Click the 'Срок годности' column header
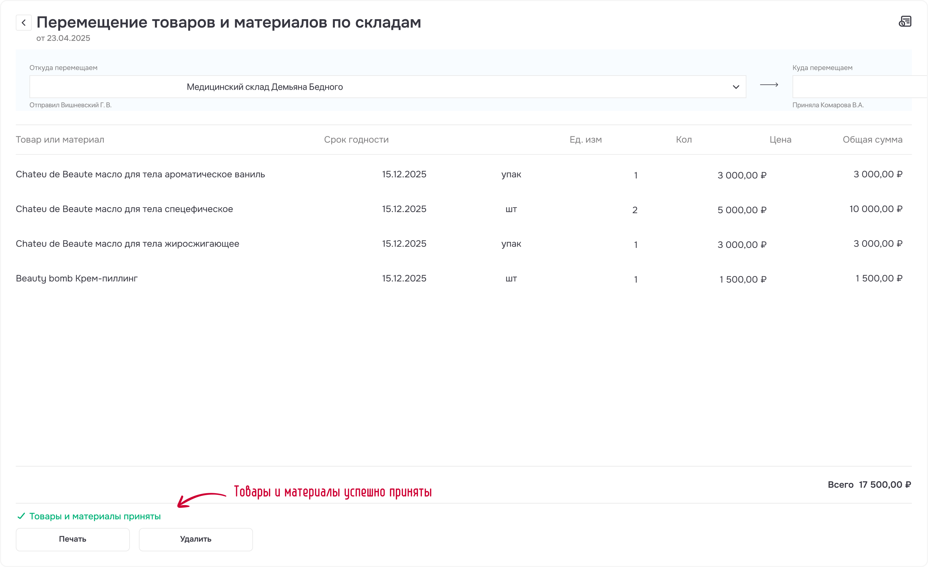Screen dimensions: 928x567 click(x=356, y=140)
